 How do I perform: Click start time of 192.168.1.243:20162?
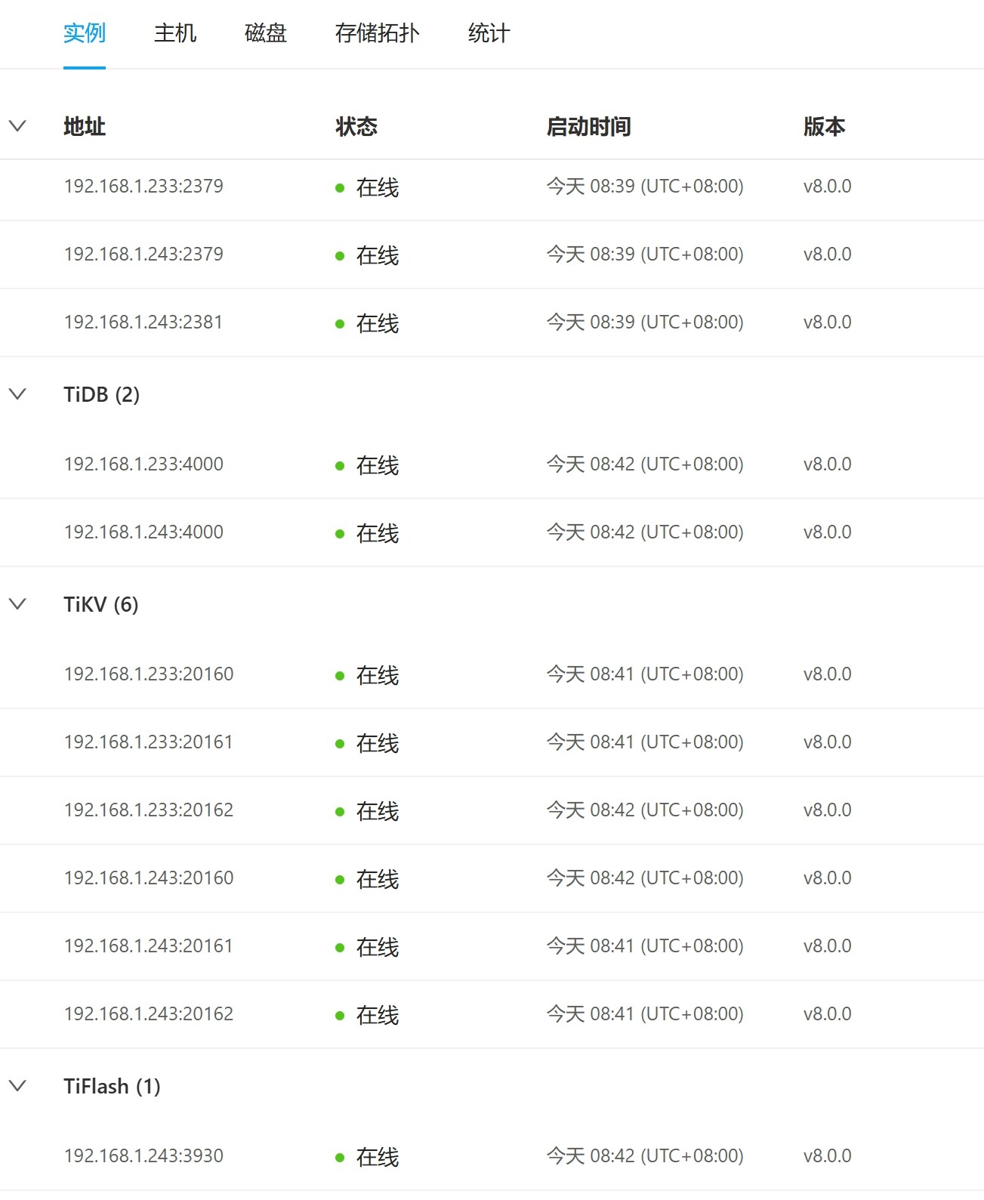point(645,1014)
